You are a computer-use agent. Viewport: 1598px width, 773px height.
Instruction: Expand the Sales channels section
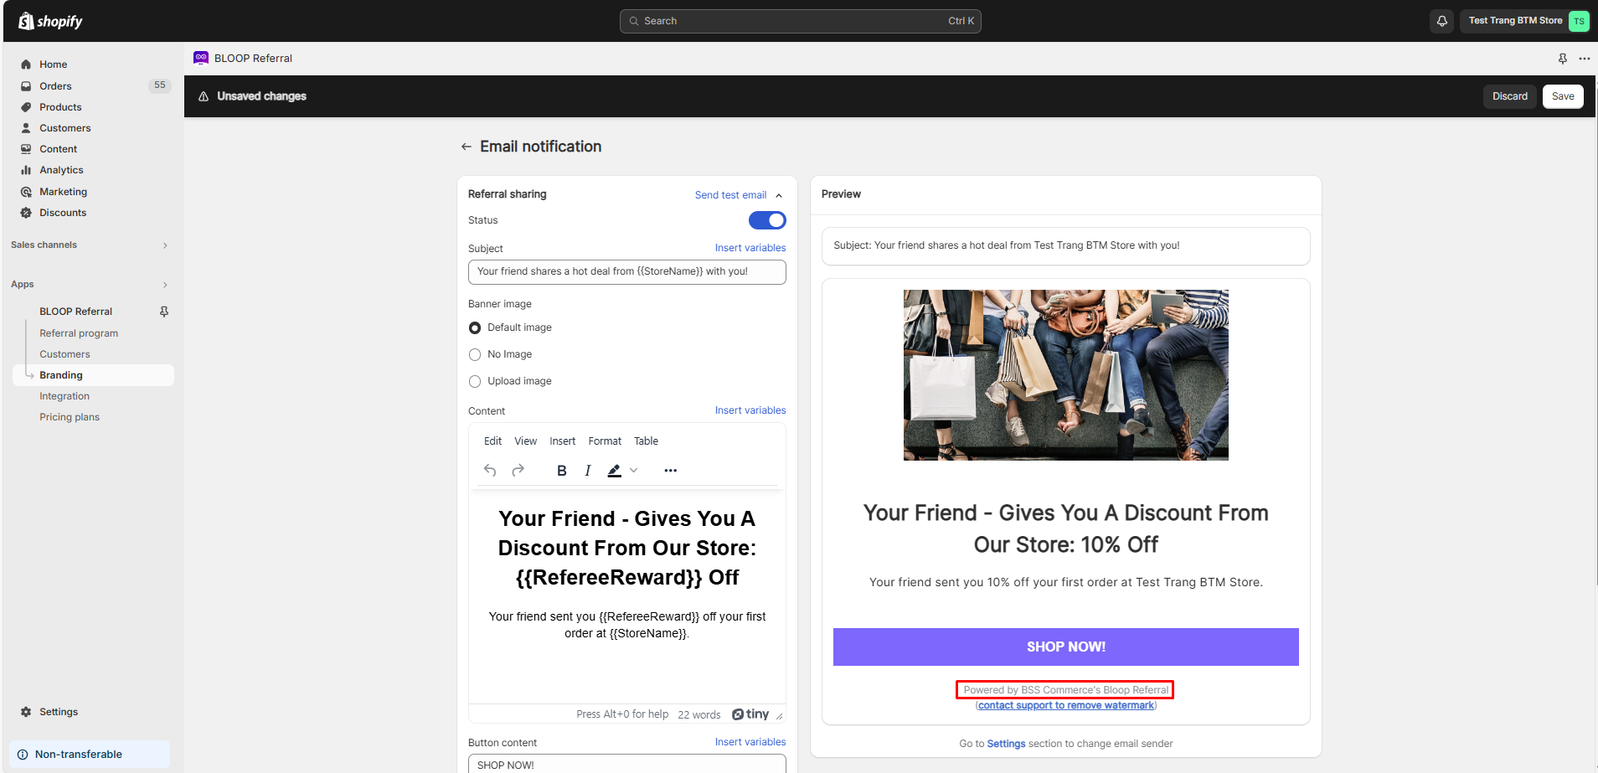point(165,245)
